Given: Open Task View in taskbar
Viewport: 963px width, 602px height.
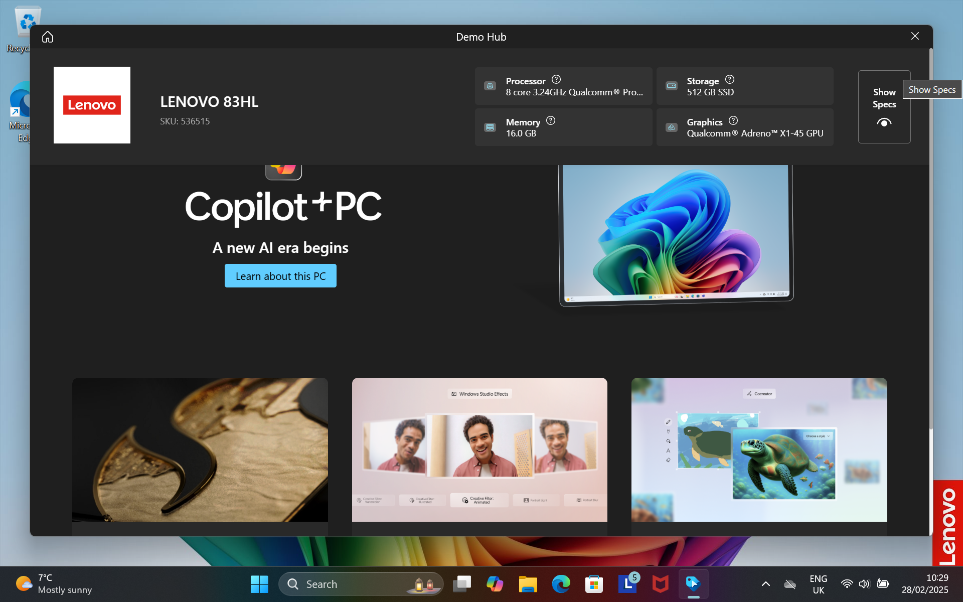Looking at the screenshot, I should (x=462, y=584).
